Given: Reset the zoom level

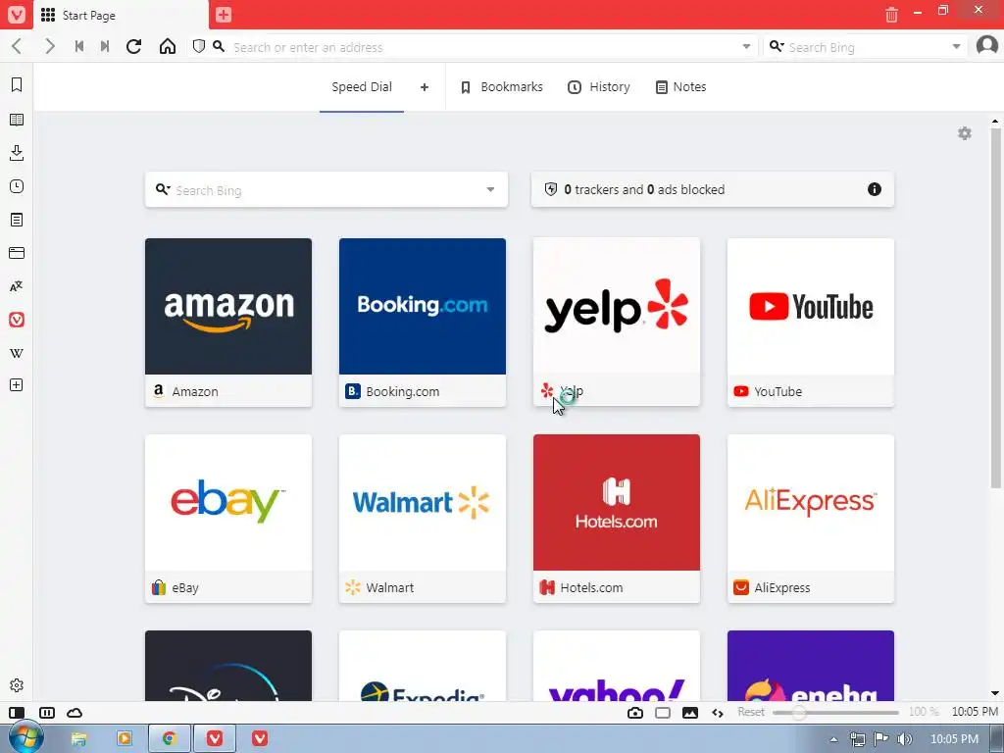Looking at the screenshot, I should tap(750, 712).
